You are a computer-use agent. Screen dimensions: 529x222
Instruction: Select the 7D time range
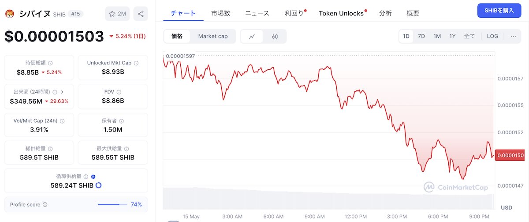tap(421, 36)
